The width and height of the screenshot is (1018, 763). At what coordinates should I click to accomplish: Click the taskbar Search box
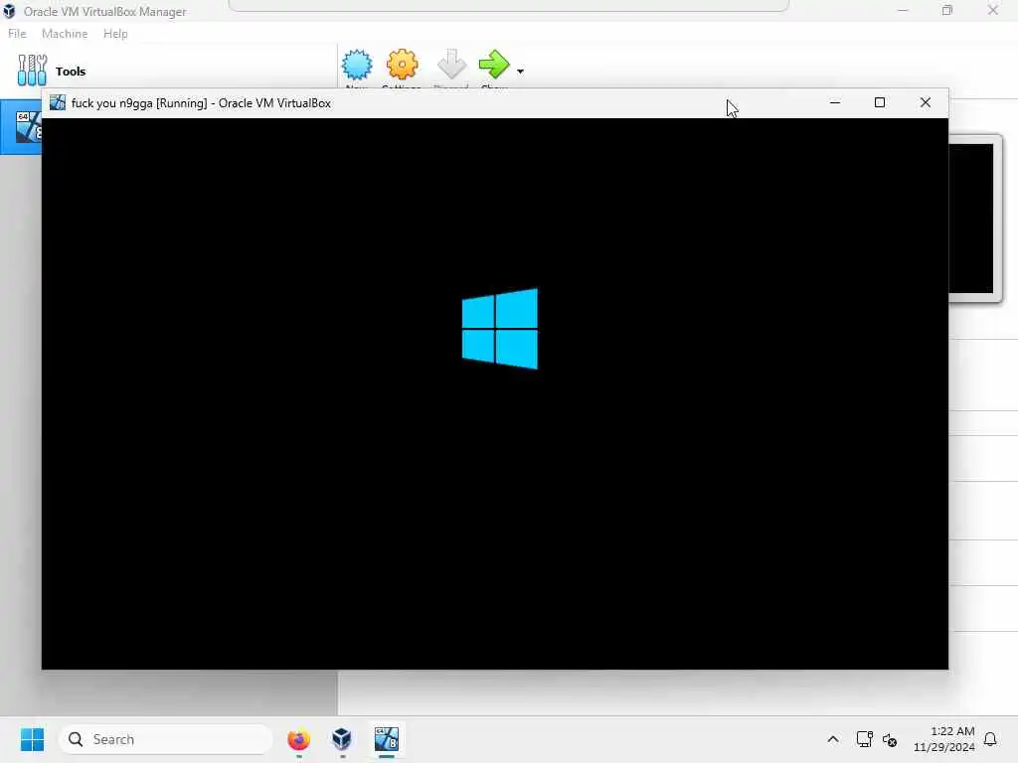[166, 739]
